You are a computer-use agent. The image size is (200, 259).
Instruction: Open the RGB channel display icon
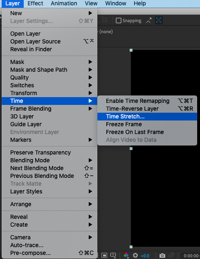[126, 255]
